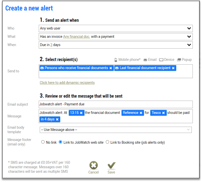This screenshot has width=202, height=182.
Task: Click into the Email subject field
Action: tap(116, 104)
